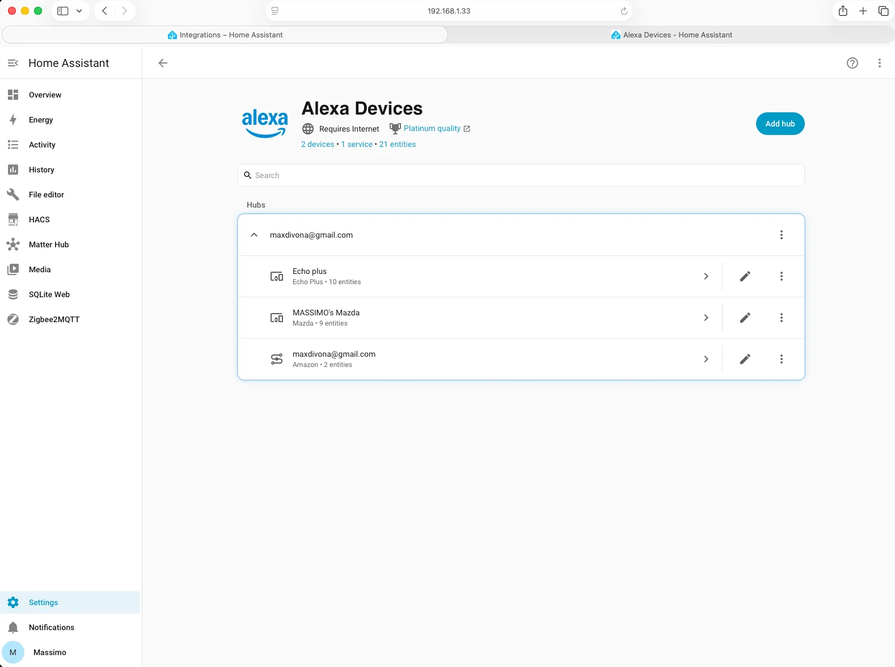Open Echo plus three-dot menu
The width and height of the screenshot is (895, 667).
click(x=782, y=276)
